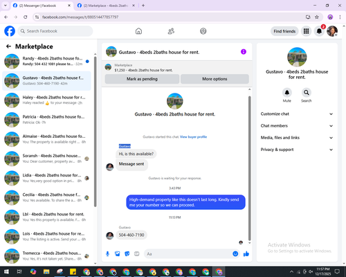346x277 pixels.
Task: Open a new browser tab
Action: 143,6
